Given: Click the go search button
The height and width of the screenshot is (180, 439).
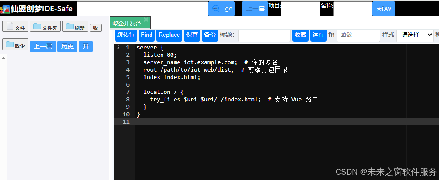Looking at the screenshot, I should 221,9.
